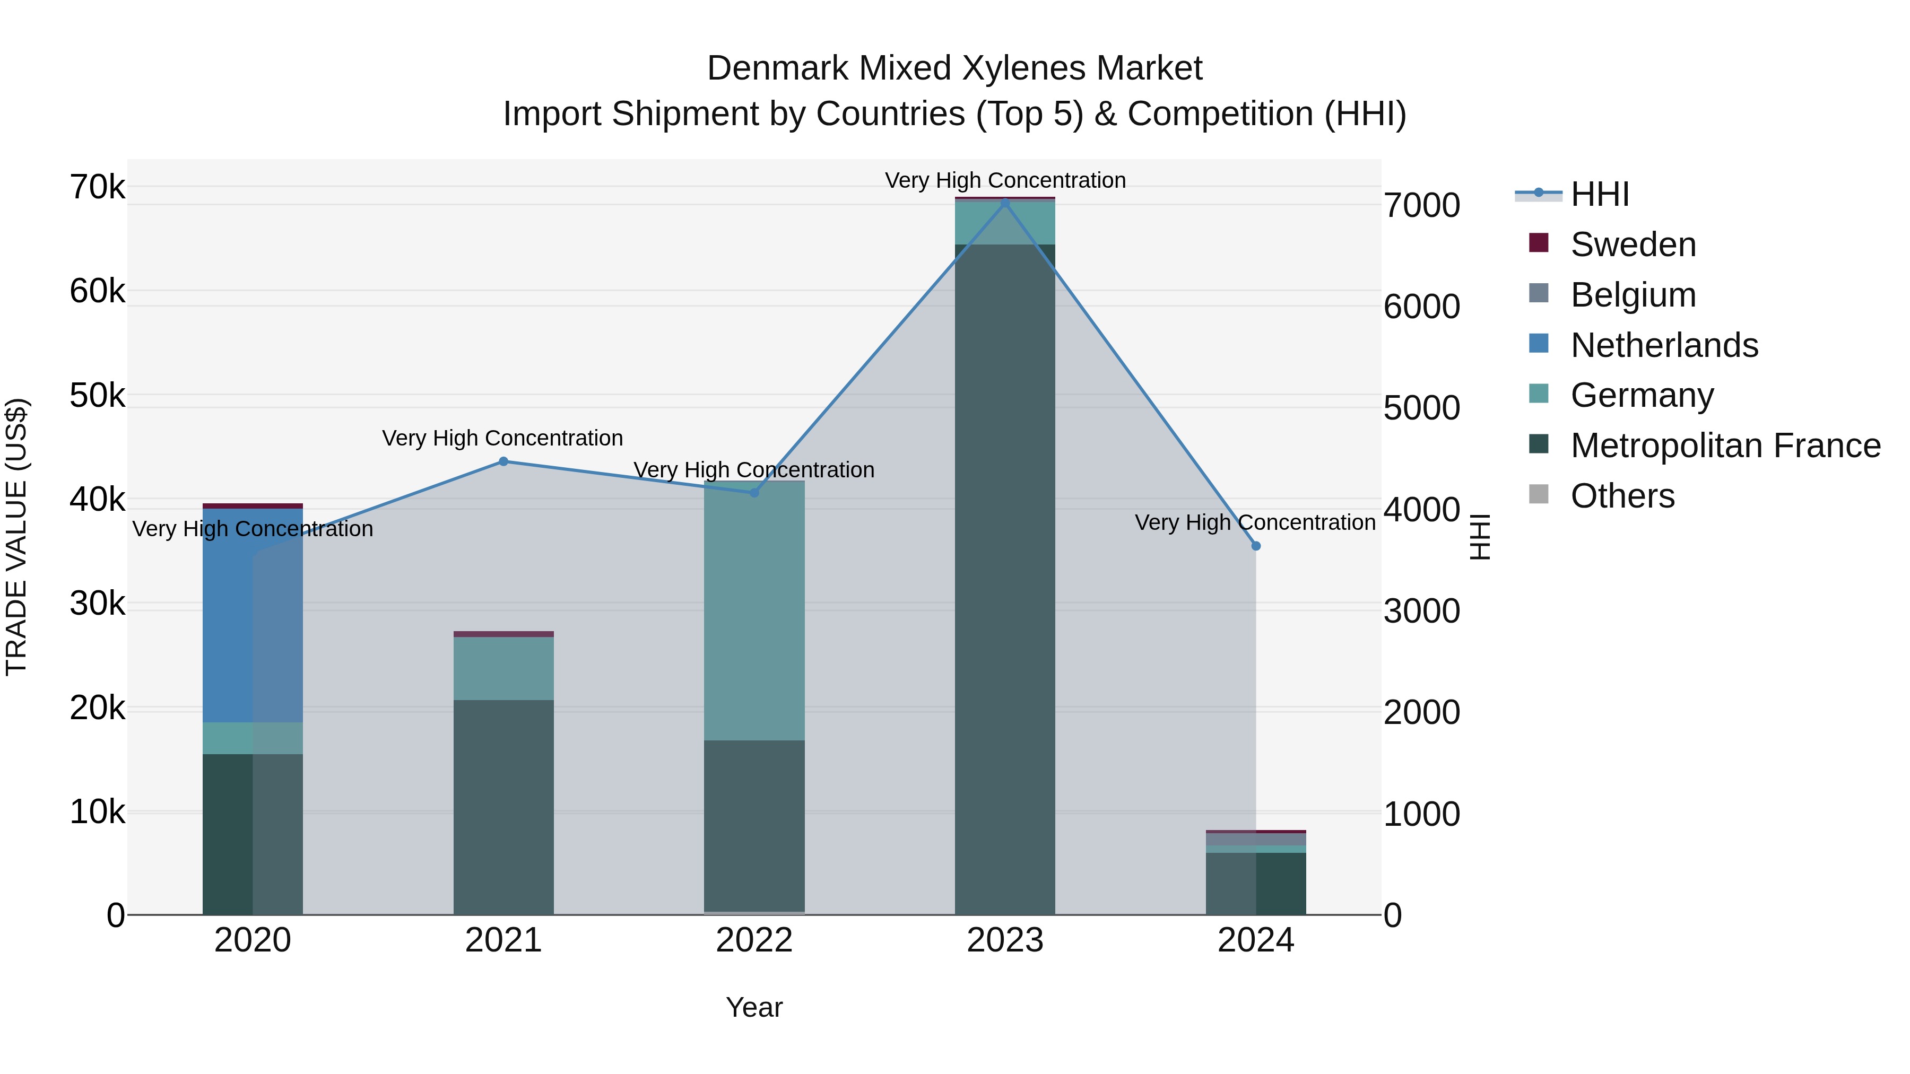This screenshot has width=1910, height=1074.
Task: Select the 2023 HHI peak data point
Action: 1005,203
